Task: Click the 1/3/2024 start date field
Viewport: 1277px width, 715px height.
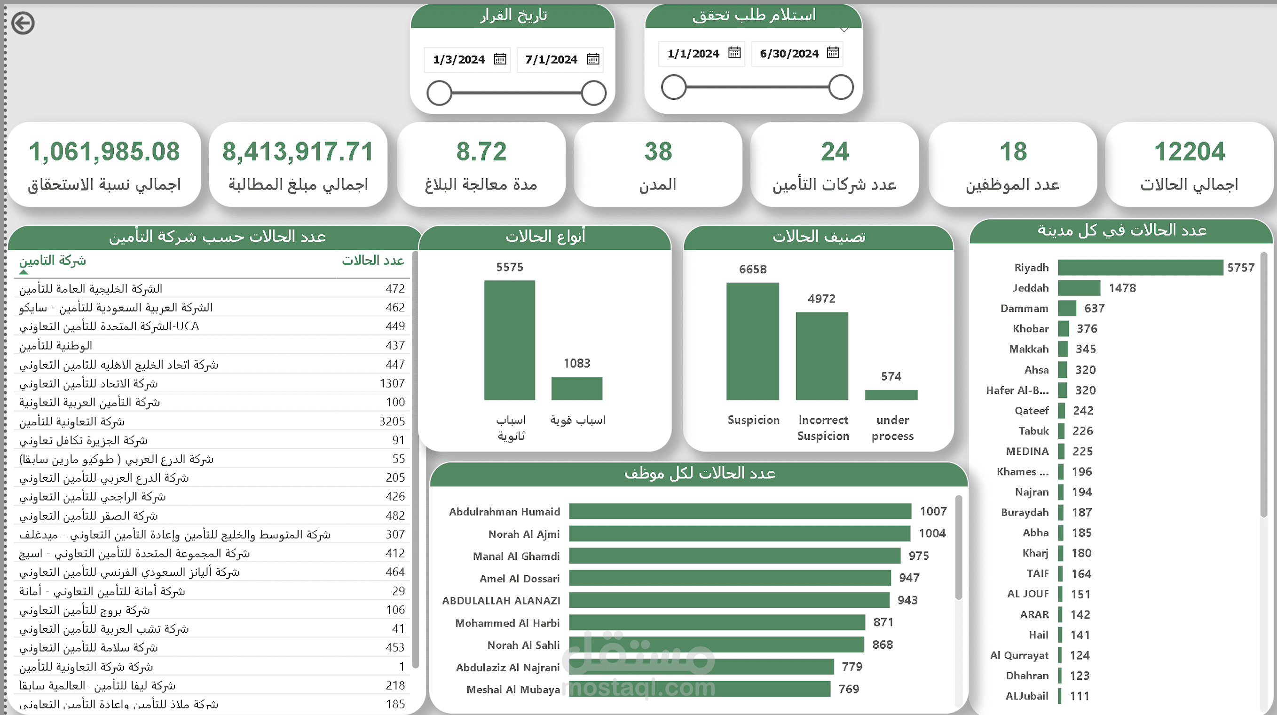Action: click(458, 60)
